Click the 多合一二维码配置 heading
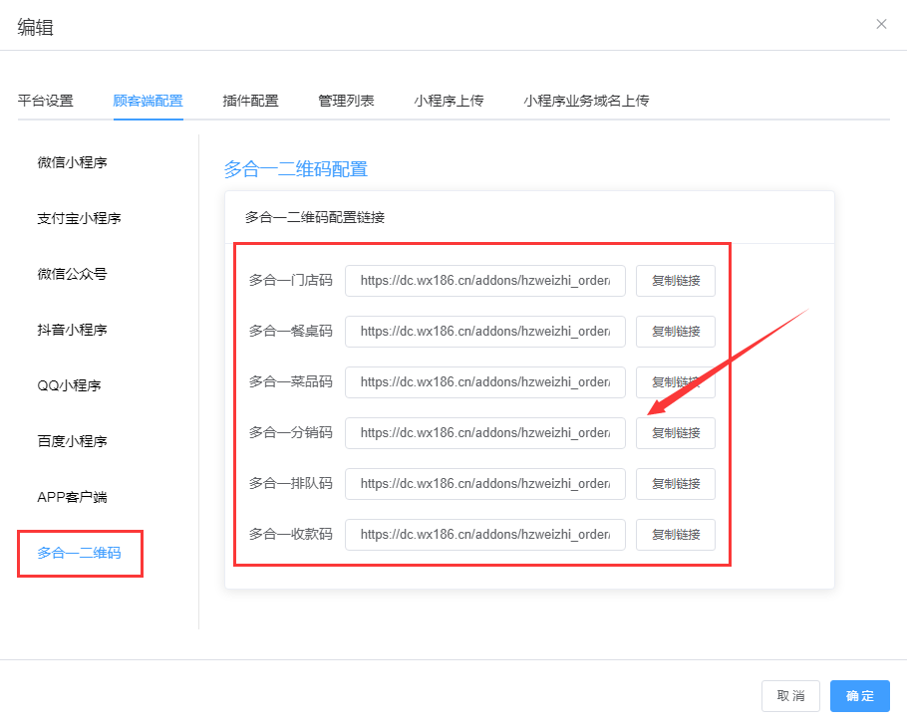This screenshot has height=727, width=907. [x=296, y=169]
